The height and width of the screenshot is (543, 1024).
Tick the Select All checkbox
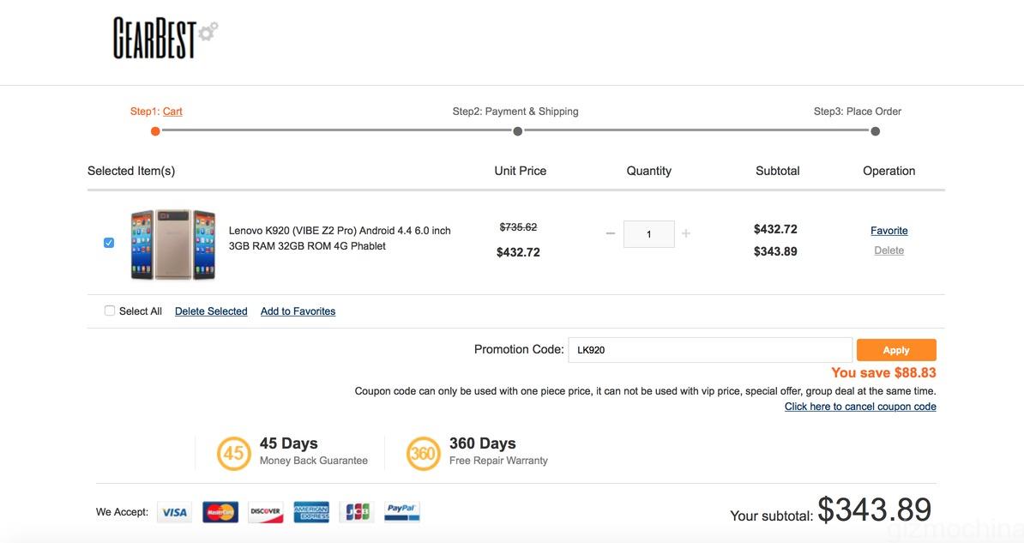[110, 311]
